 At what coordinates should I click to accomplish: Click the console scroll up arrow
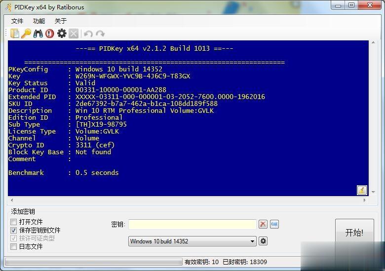pyautogui.click(x=373, y=43)
